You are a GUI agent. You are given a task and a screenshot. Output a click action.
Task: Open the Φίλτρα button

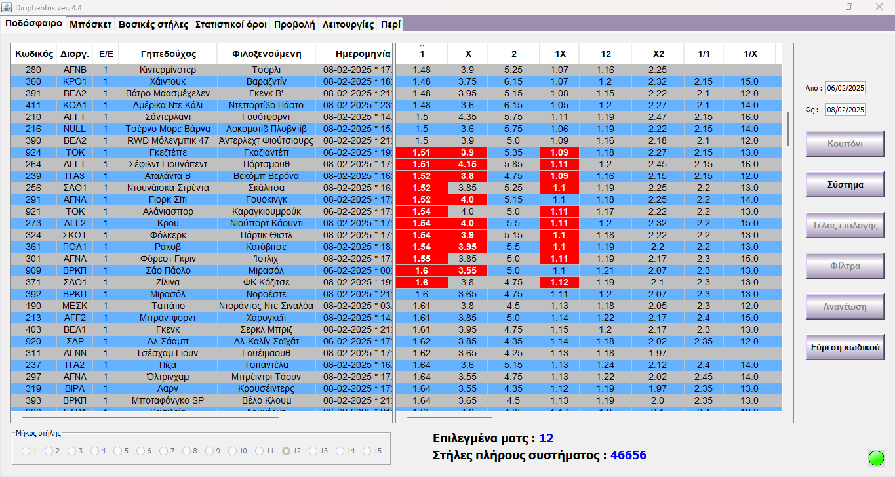click(x=845, y=266)
